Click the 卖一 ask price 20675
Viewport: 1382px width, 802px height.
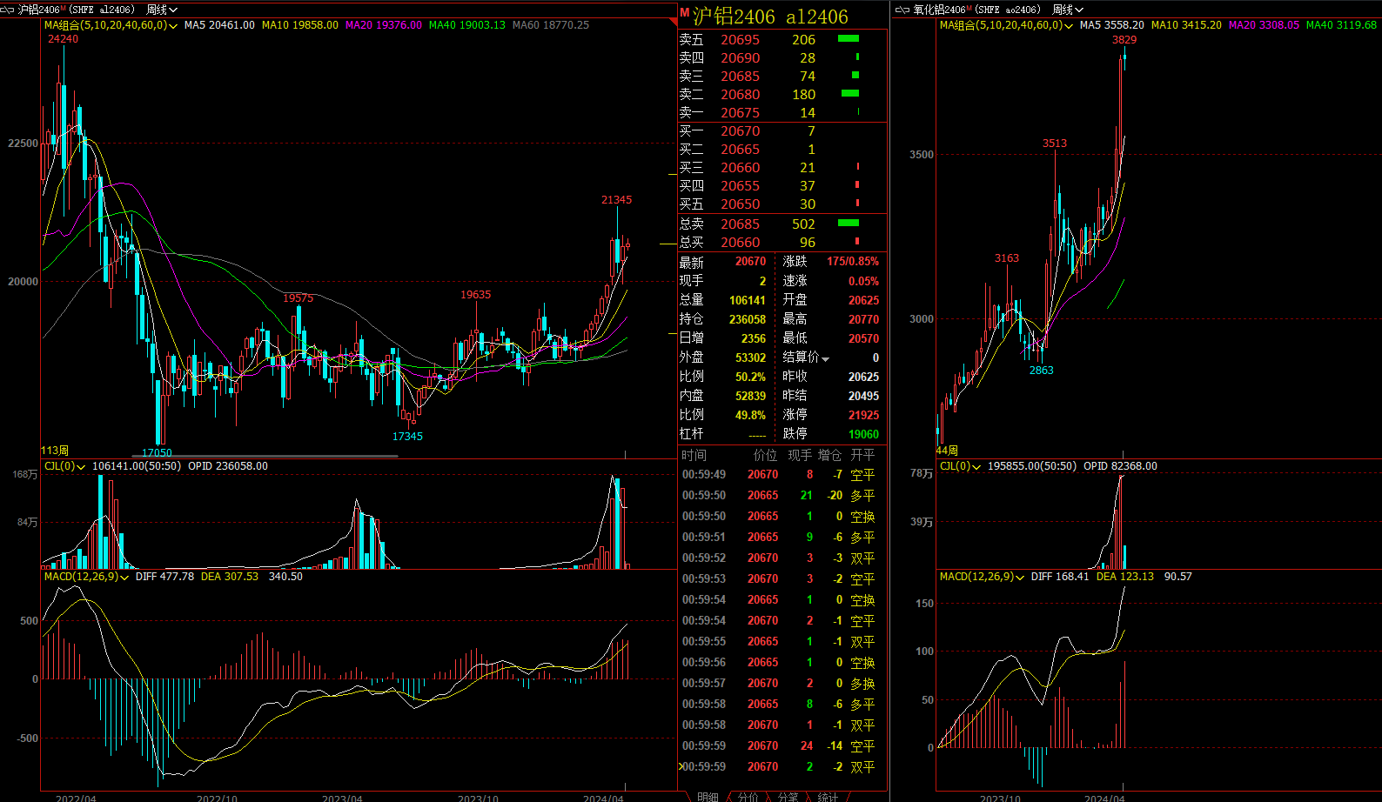pos(740,113)
